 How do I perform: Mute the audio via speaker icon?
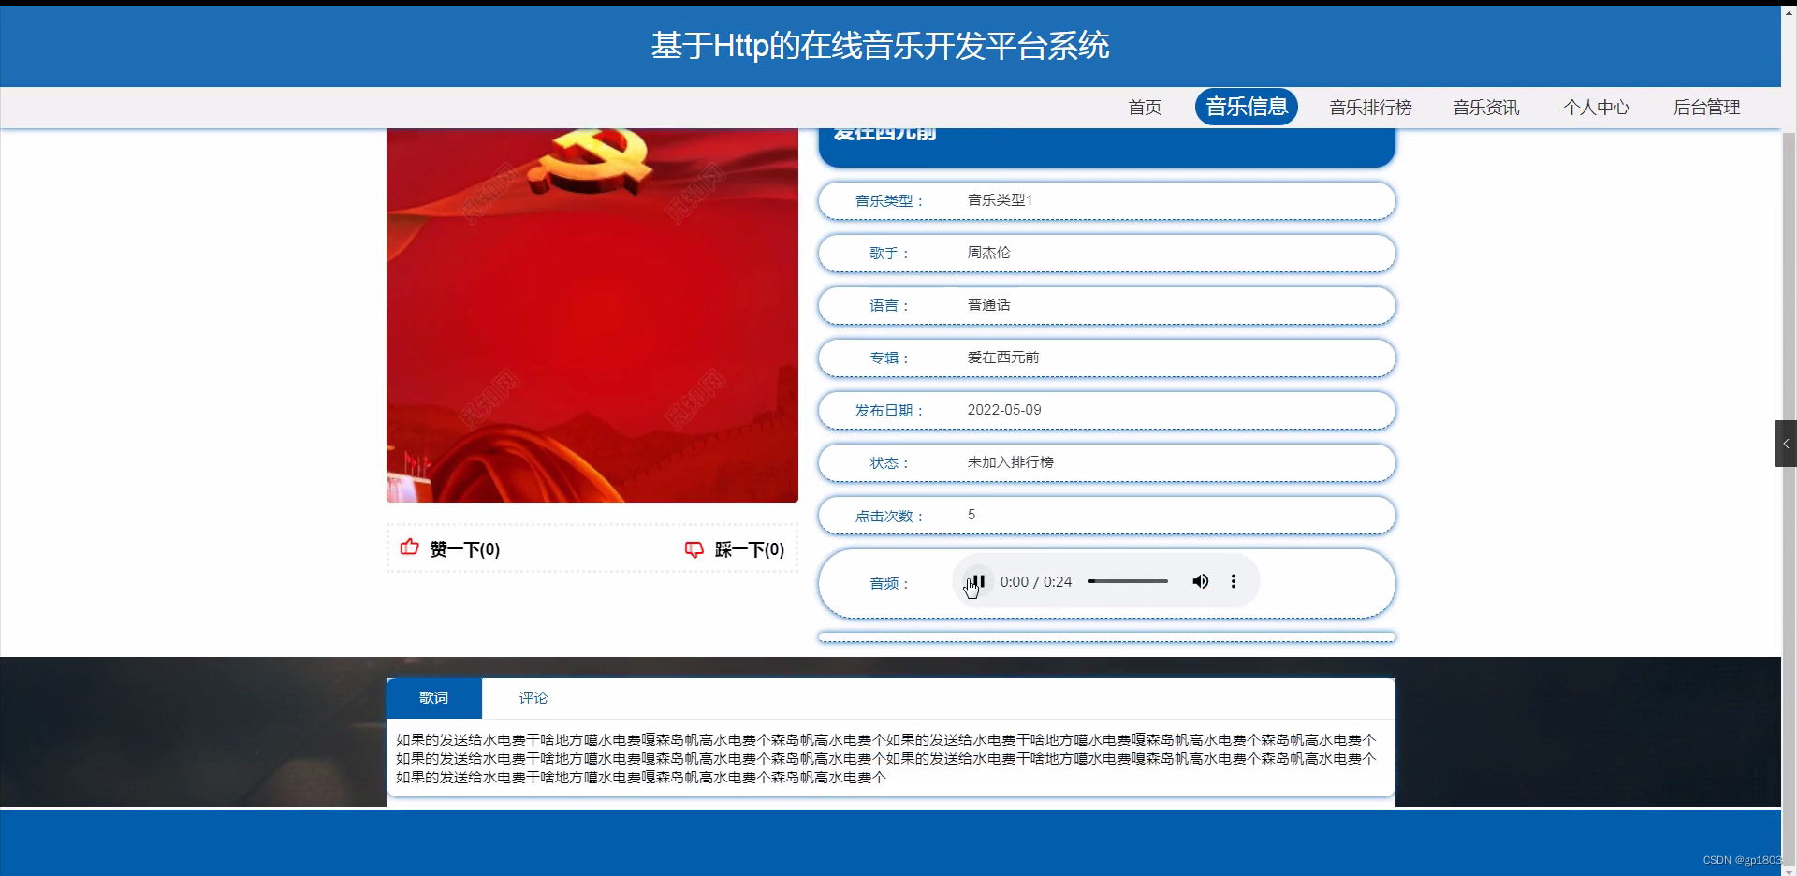point(1200,581)
